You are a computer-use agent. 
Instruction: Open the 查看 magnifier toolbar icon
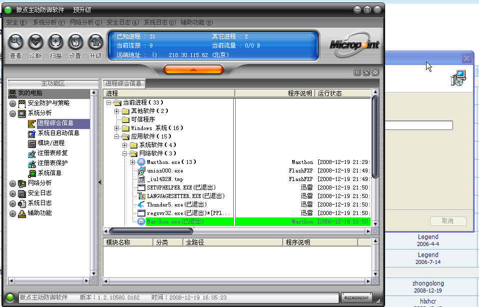click(15, 42)
